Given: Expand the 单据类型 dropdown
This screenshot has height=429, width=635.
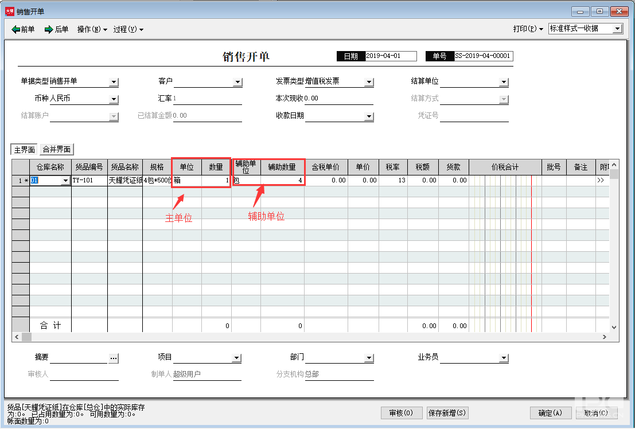Looking at the screenshot, I should (114, 83).
